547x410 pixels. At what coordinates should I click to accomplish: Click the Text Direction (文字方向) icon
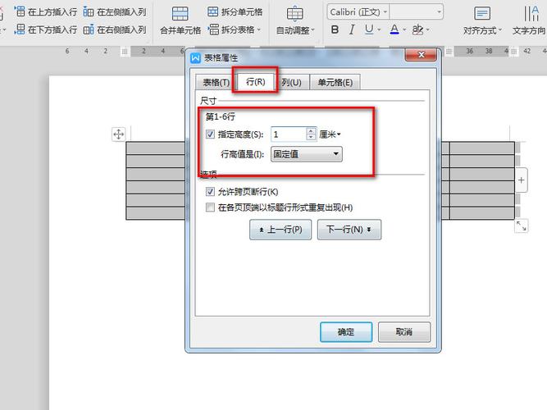click(531, 14)
